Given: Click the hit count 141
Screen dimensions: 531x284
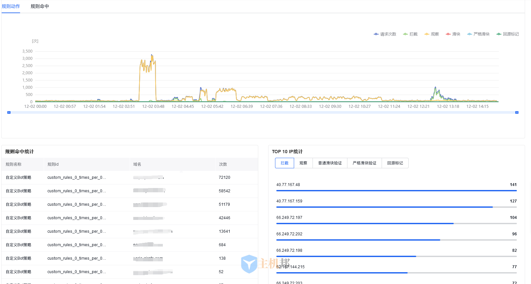Looking at the screenshot, I should click(513, 185).
